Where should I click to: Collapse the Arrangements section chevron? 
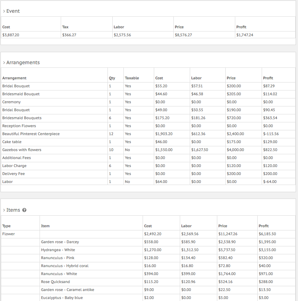4,63
